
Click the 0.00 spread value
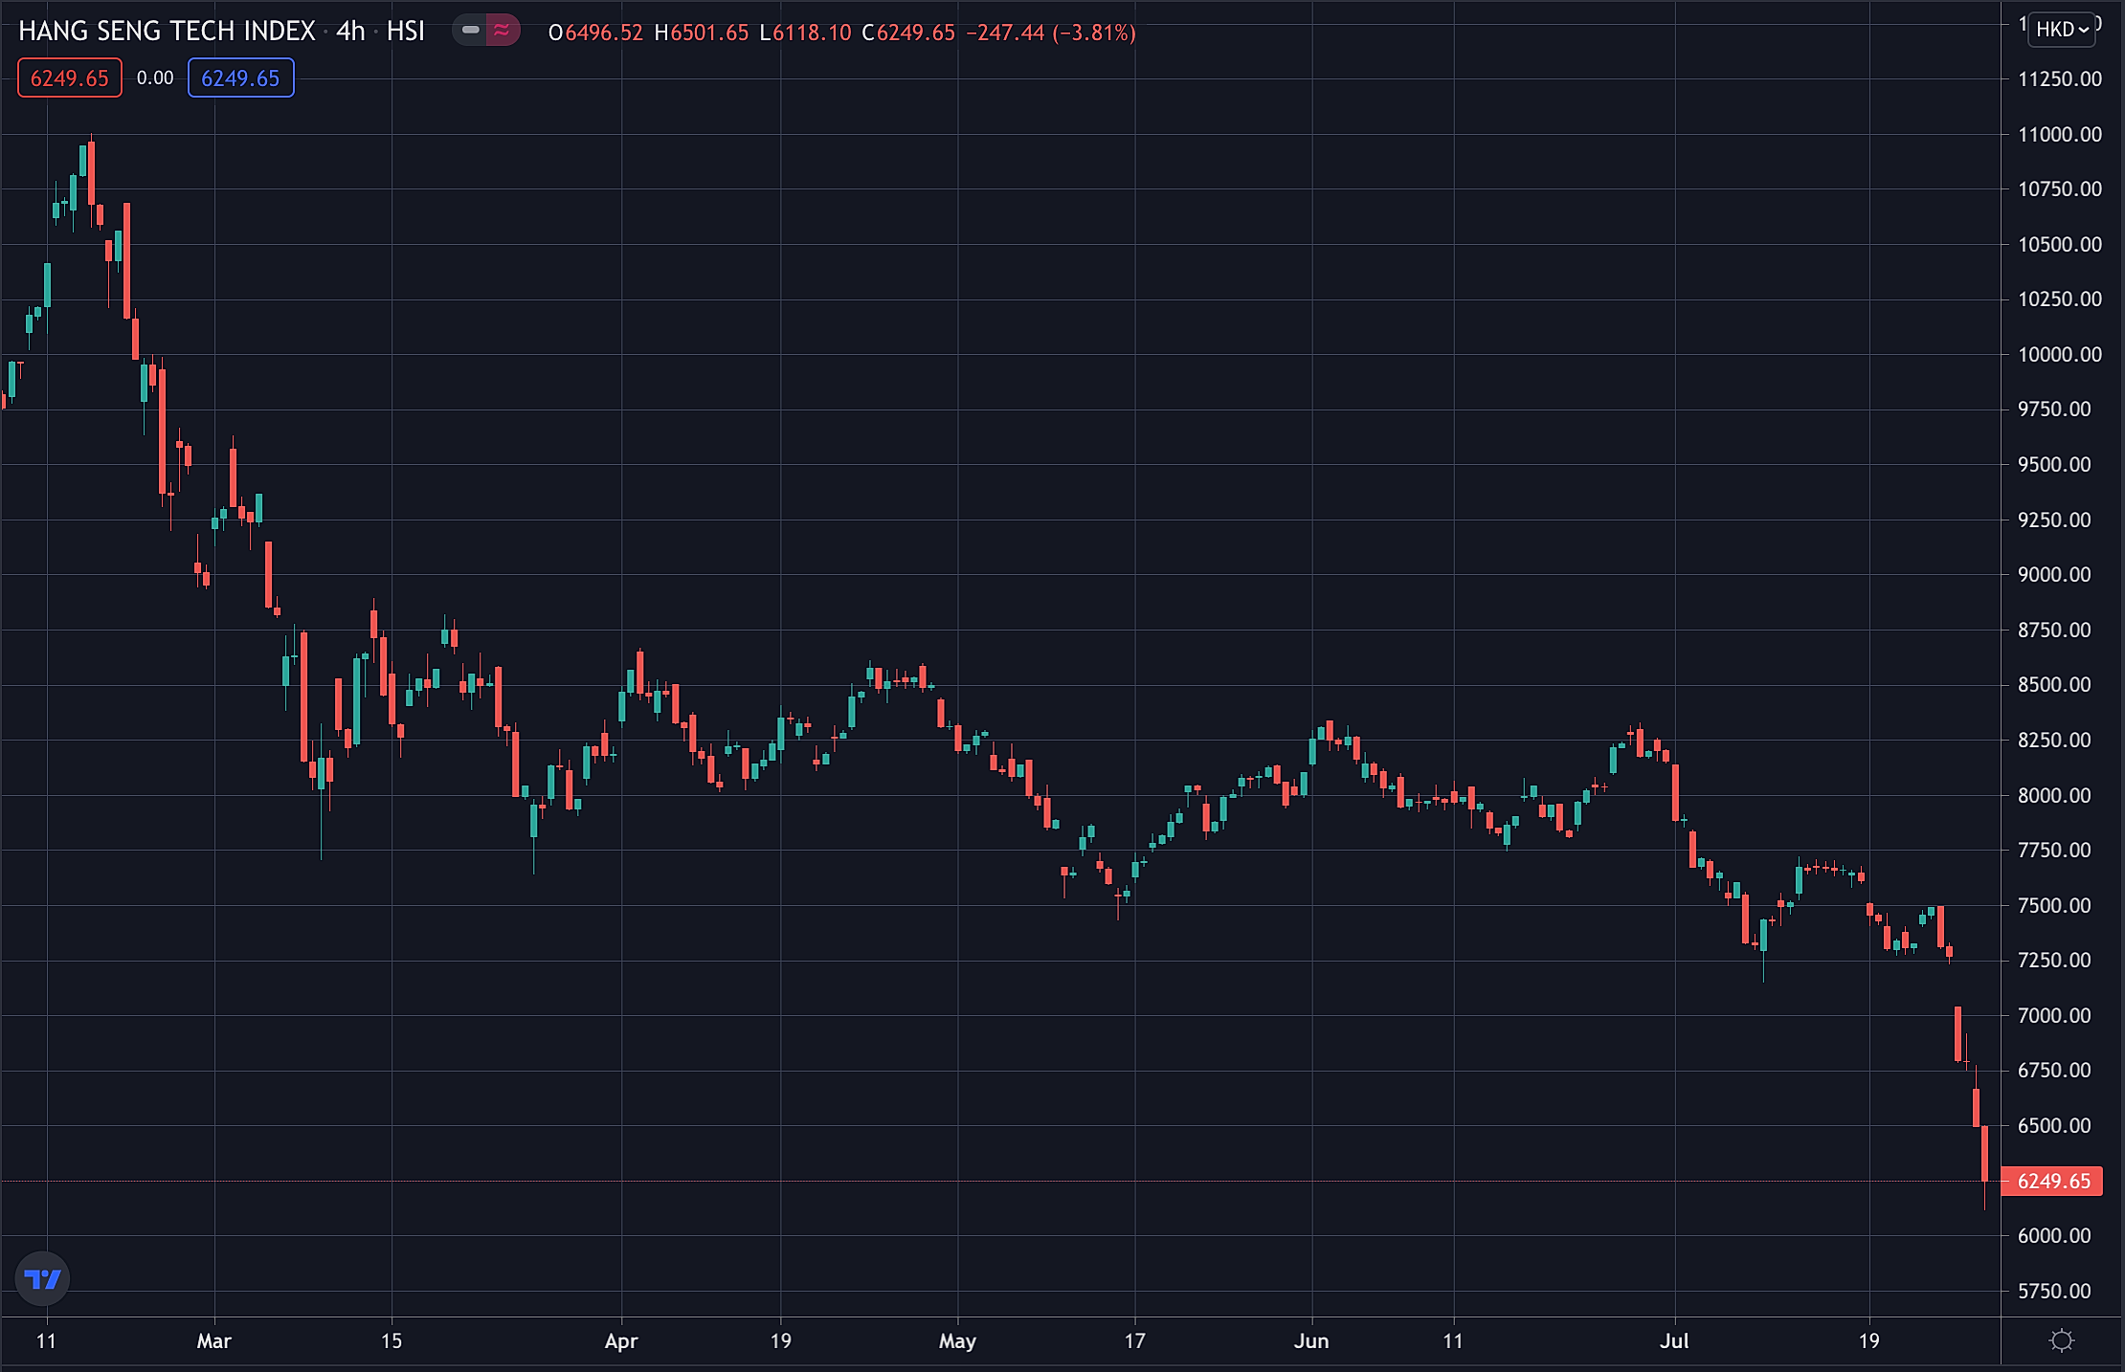point(155,77)
